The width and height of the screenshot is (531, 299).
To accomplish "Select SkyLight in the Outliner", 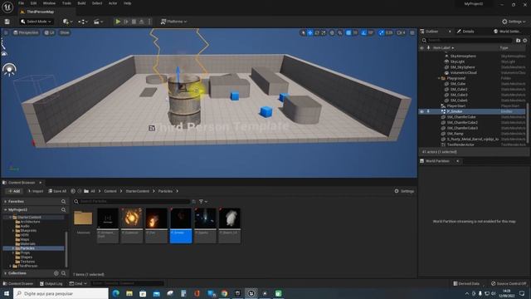I will [457, 61].
